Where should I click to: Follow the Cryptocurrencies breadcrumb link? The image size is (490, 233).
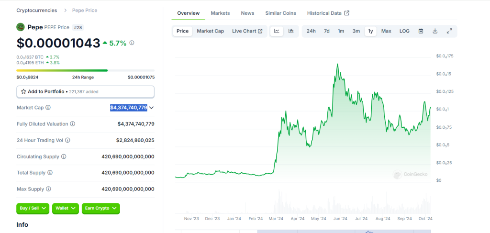coord(36,10)
